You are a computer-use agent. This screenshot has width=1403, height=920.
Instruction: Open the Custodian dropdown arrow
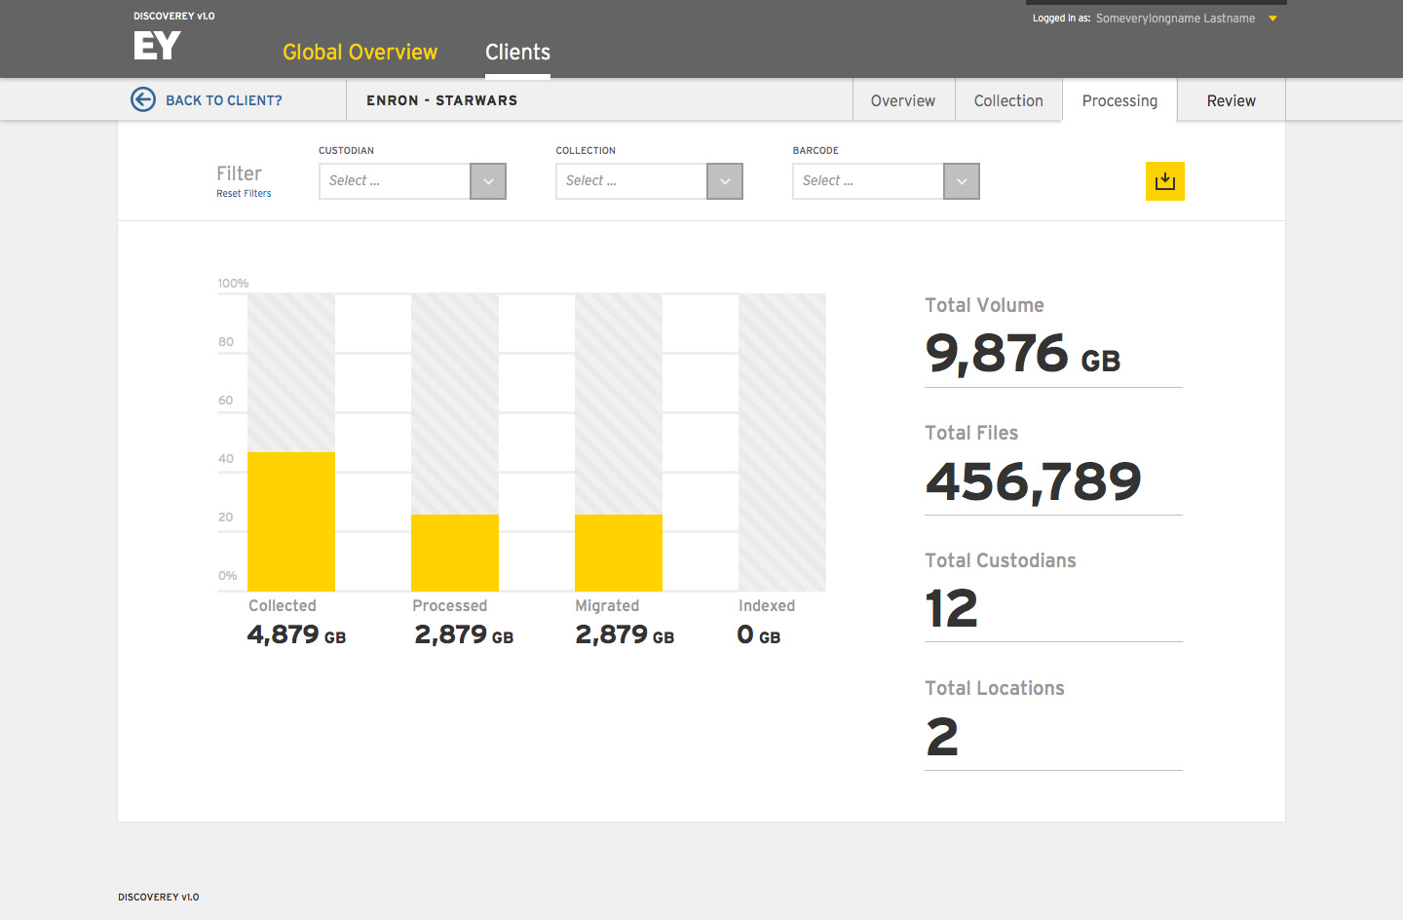click(x=488, y=181)
